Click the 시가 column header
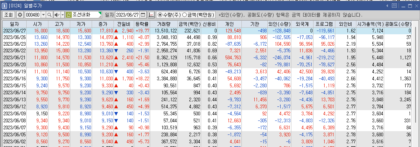 (37, 24)
